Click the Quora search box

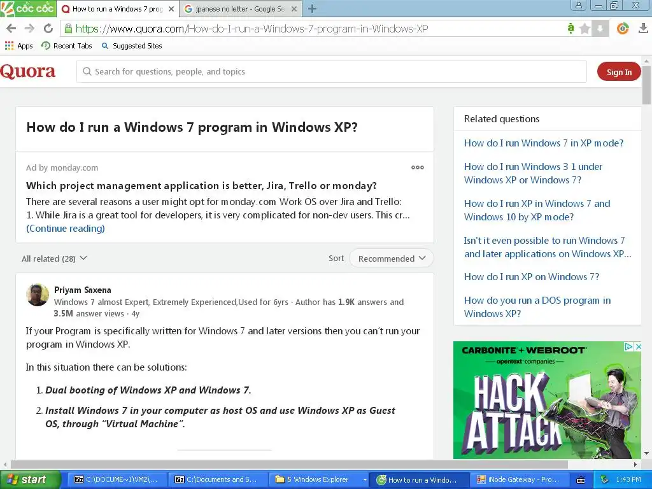(331, 71)
